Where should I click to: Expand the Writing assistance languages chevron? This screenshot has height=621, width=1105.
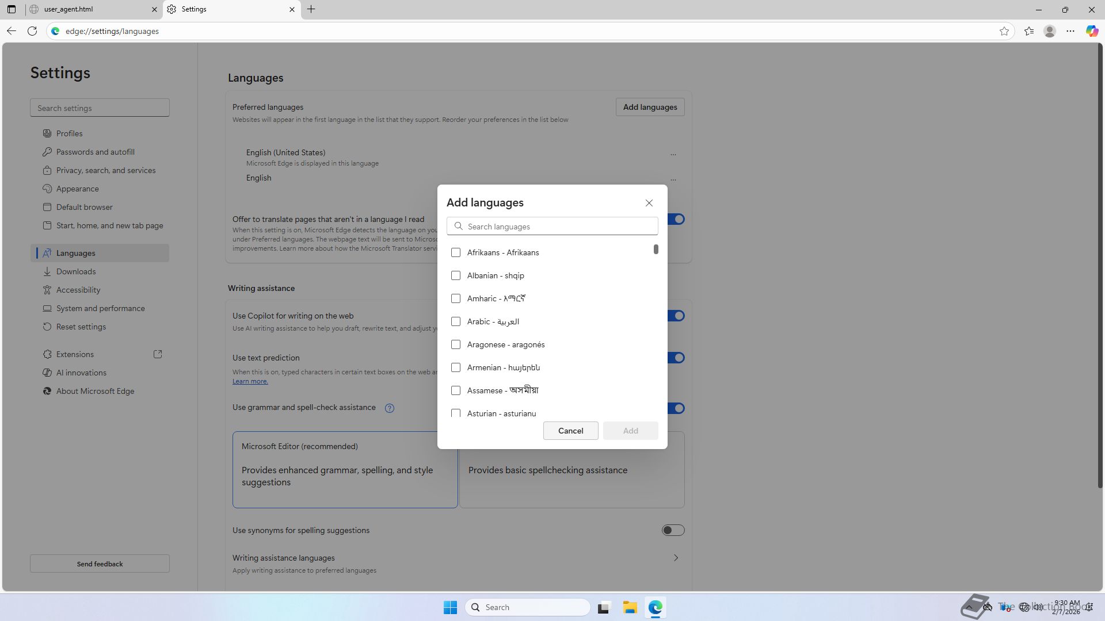pos(676,558)
